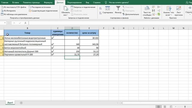
Task: Switch to Page Break Preview in status bar
Action: click(171, 107)
